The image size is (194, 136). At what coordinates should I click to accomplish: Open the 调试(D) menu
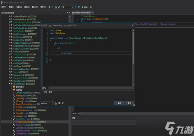(27, 7)
